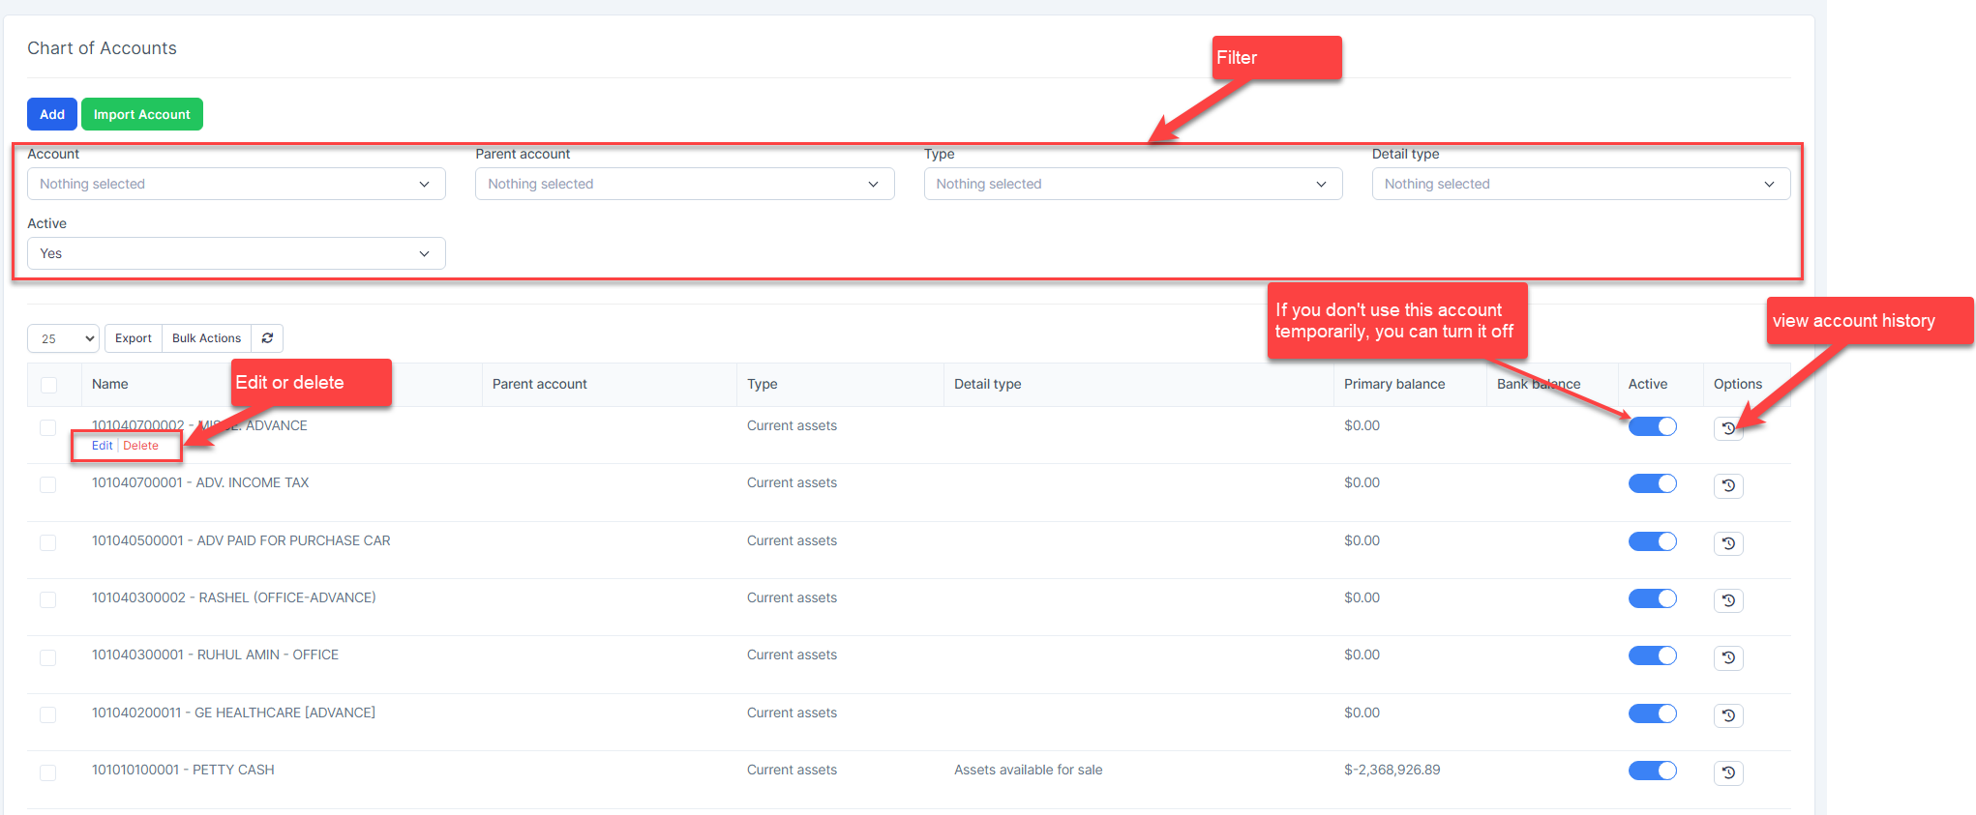Change the 25 rows per page selector
This screenshot has width=1976, height=815.
click(x=63, y=338)
